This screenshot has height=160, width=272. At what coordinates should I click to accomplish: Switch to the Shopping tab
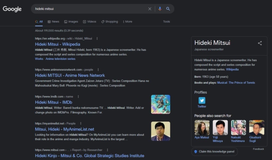click(x=110, y=22)
